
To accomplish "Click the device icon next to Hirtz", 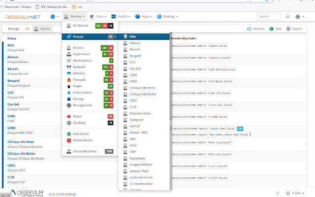I will coord(125,145).
